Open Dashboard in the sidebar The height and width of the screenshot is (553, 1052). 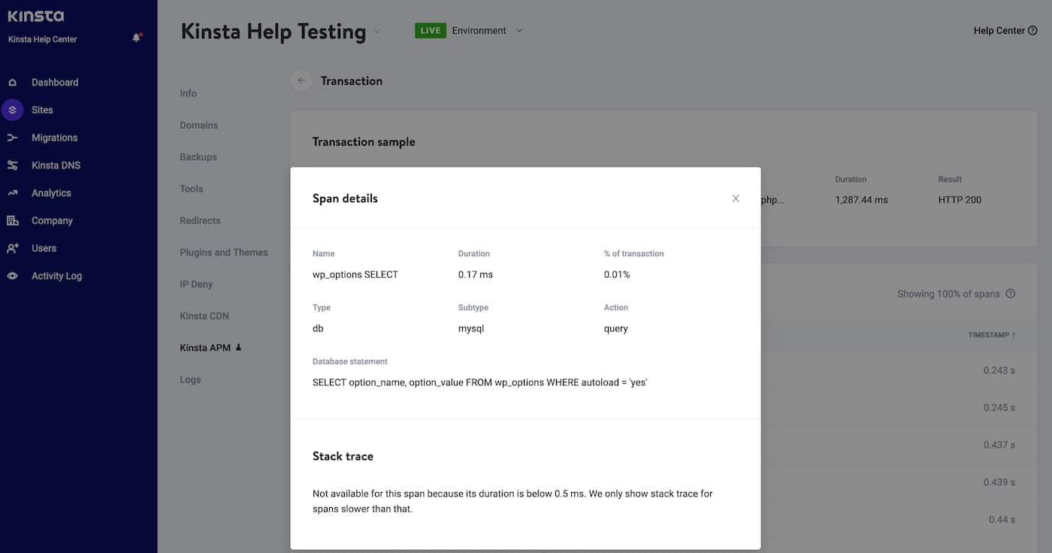pyautogui.click(x=54, y=83)
